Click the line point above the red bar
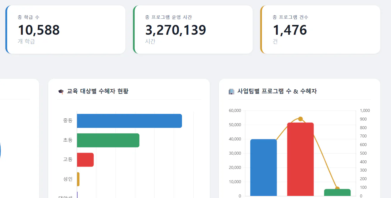Screen dimensions: 391x198 pyautogui.click(x=300, y=119)
